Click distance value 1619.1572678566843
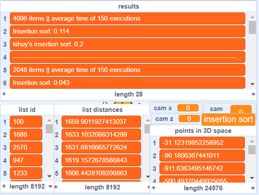 [x=101, y=160]
